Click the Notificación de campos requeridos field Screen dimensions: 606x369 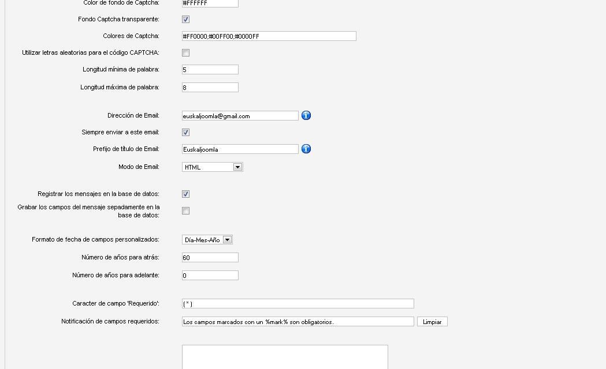[x=298, y=322]
